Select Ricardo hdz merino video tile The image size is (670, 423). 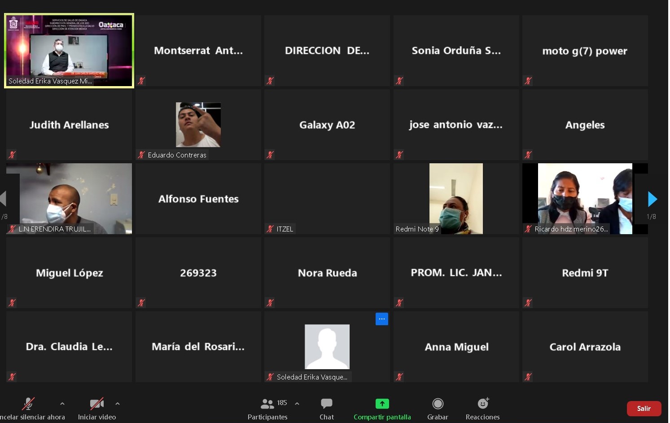(x=585, y=198)
